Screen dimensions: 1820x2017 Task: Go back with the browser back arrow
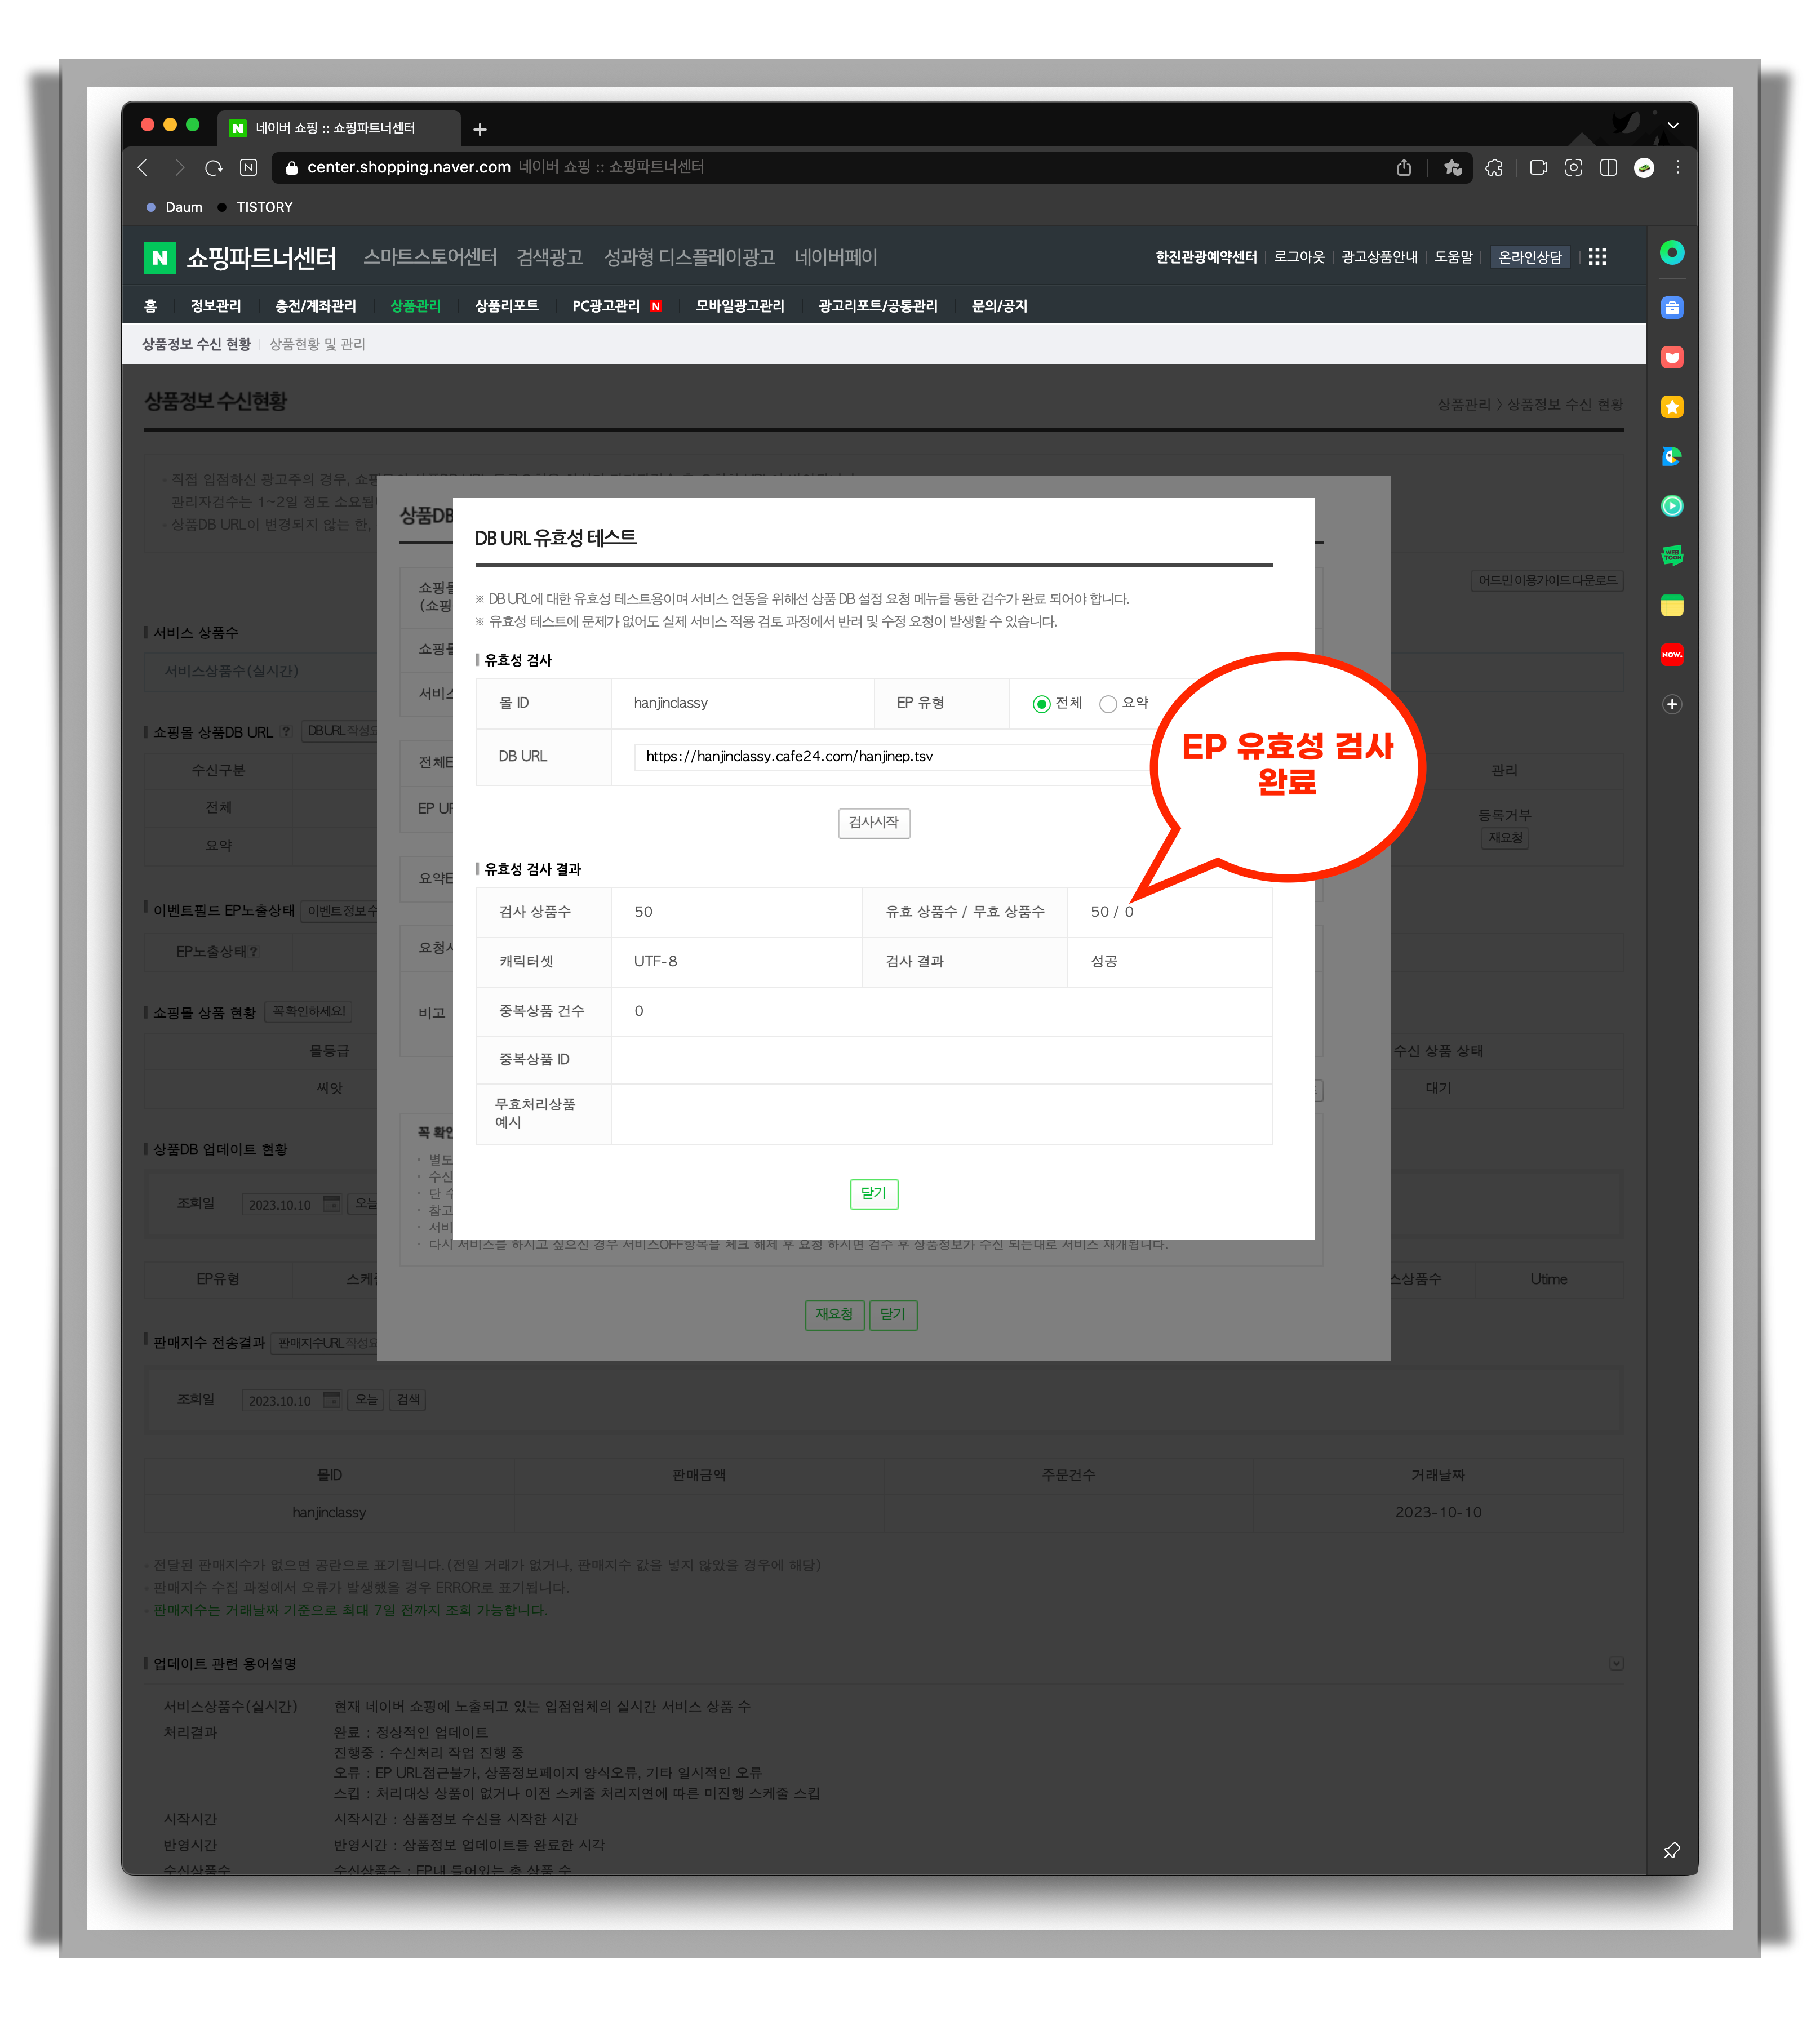(143, 167)
